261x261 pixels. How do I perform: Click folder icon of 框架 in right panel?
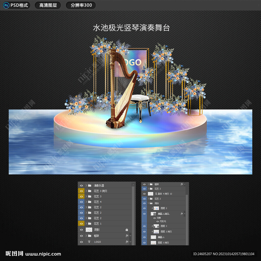coord(151,184)
